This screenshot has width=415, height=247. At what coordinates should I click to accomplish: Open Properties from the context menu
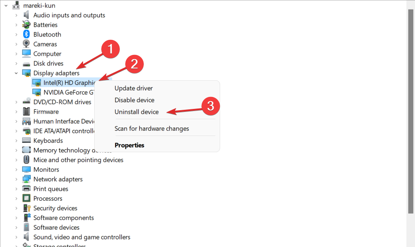click(x=129, y=145)
